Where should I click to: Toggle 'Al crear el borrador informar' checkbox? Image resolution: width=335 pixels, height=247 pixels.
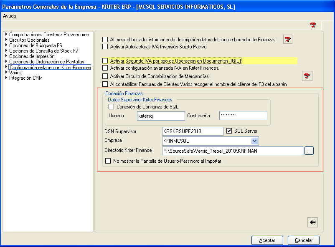(x=105, y=40)
